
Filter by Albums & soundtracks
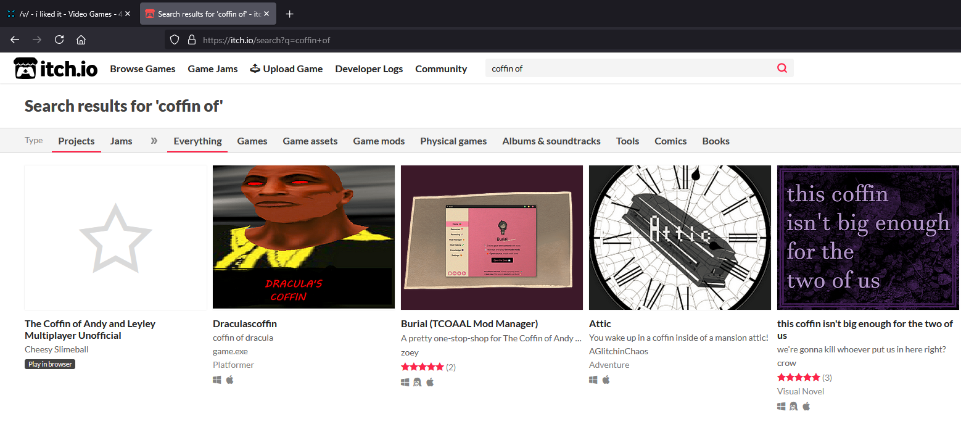551,141
